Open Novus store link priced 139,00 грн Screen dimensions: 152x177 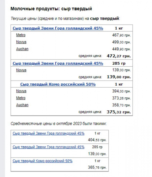click(21, 70)
